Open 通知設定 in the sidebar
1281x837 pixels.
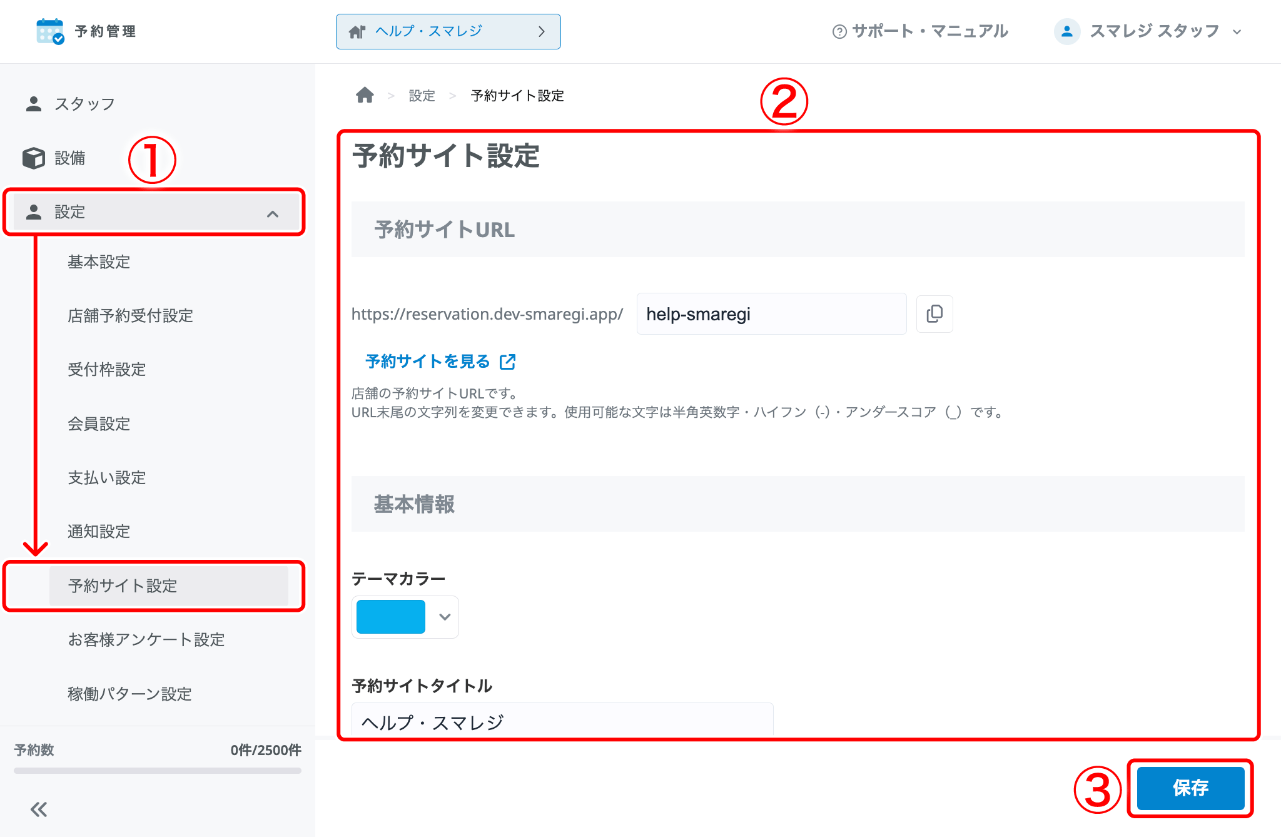99,531
